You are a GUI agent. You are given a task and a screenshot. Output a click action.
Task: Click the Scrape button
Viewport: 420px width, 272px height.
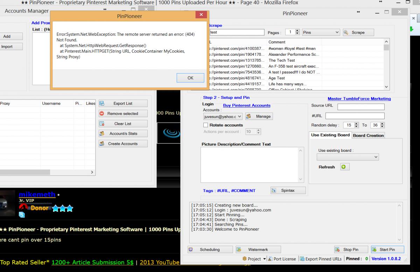tap(358, 32)
